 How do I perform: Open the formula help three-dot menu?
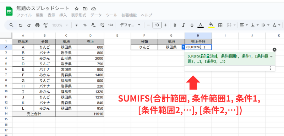pos(271,68)
